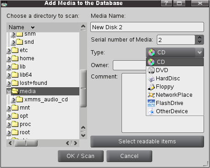The height and width of the screenshot is (168, 210).
Task: Click the mnt folder icon
Action: pyautogui.click(x=15, y=108)
